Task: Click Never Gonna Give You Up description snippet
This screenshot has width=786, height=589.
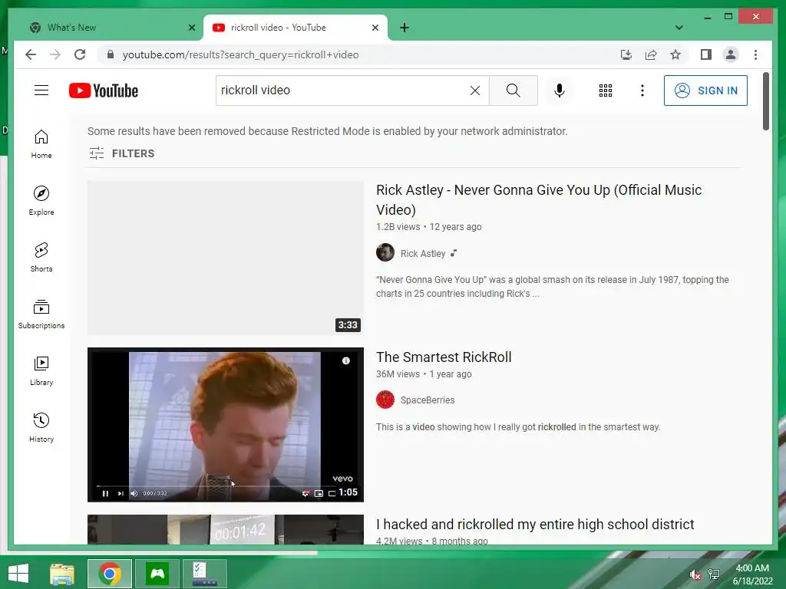Action: [x=553, y=287]
